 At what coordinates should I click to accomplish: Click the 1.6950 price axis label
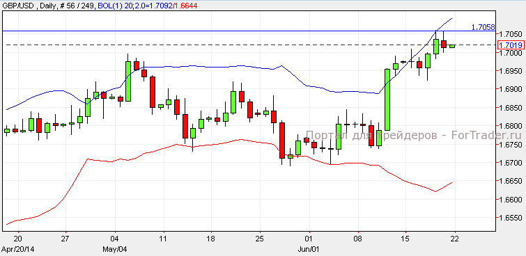click(x=511, y=71)
